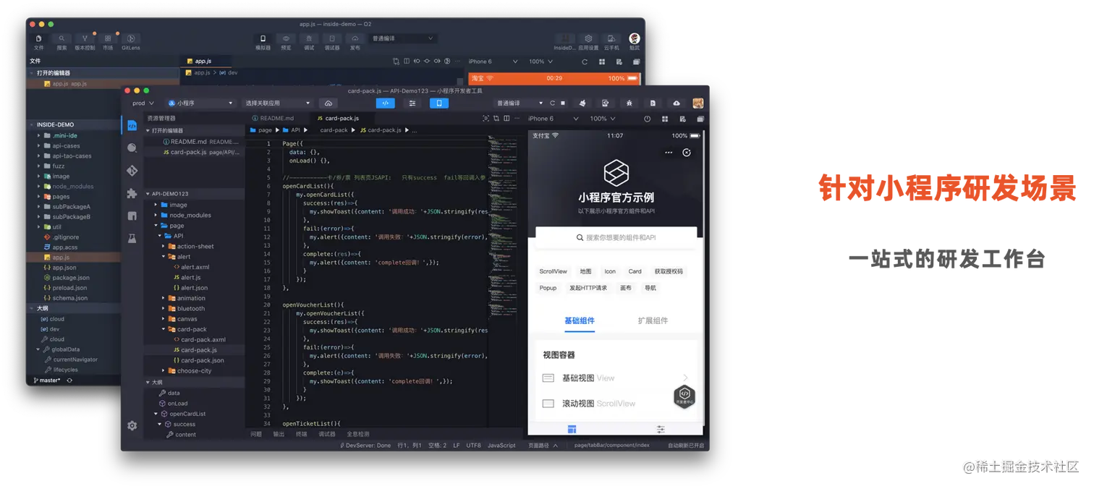Viewport: 1094px width, 489px height.
Task: Open 版本控制 in back window toolbar
Action: point(85,42)
